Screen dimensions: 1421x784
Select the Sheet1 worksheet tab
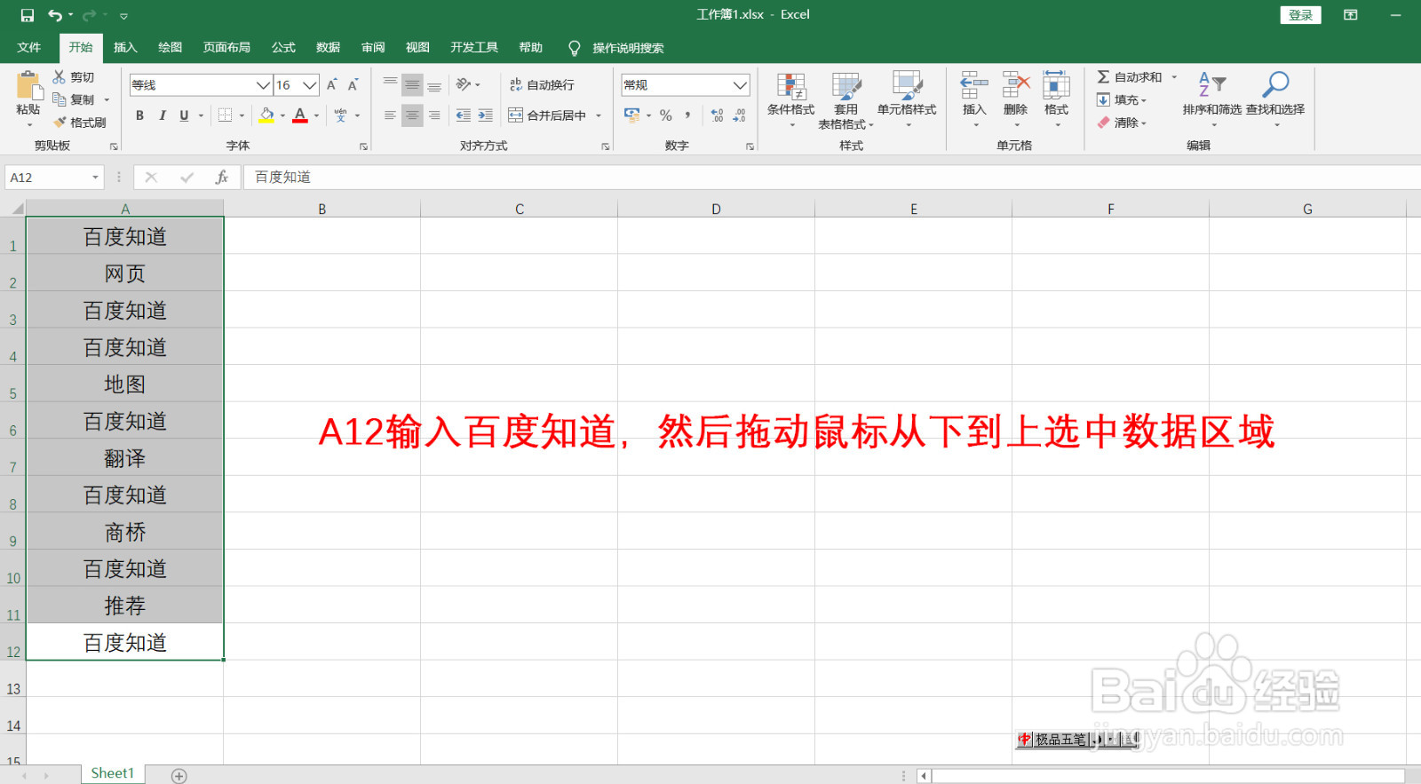tap(113, 773)
